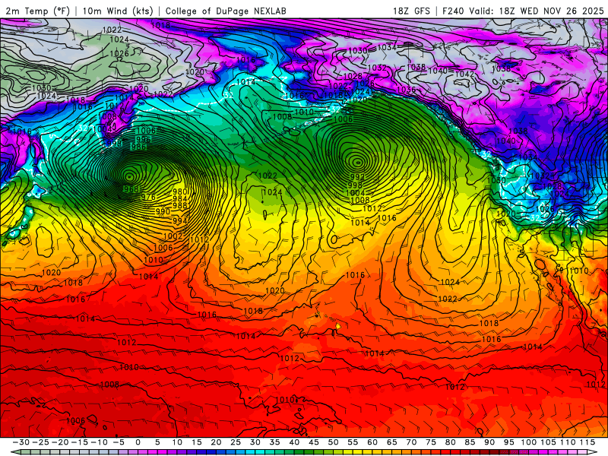Pick the 984 pressure label

(x=180, y=198)
